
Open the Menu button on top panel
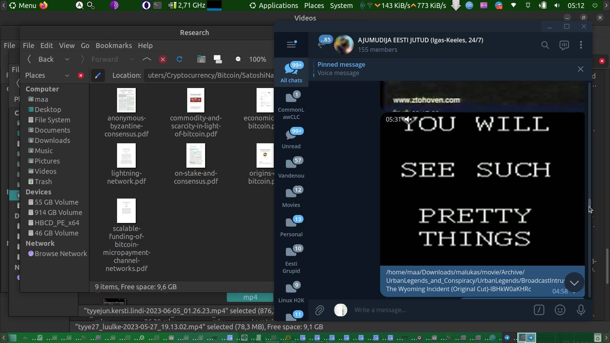point(23,5)
